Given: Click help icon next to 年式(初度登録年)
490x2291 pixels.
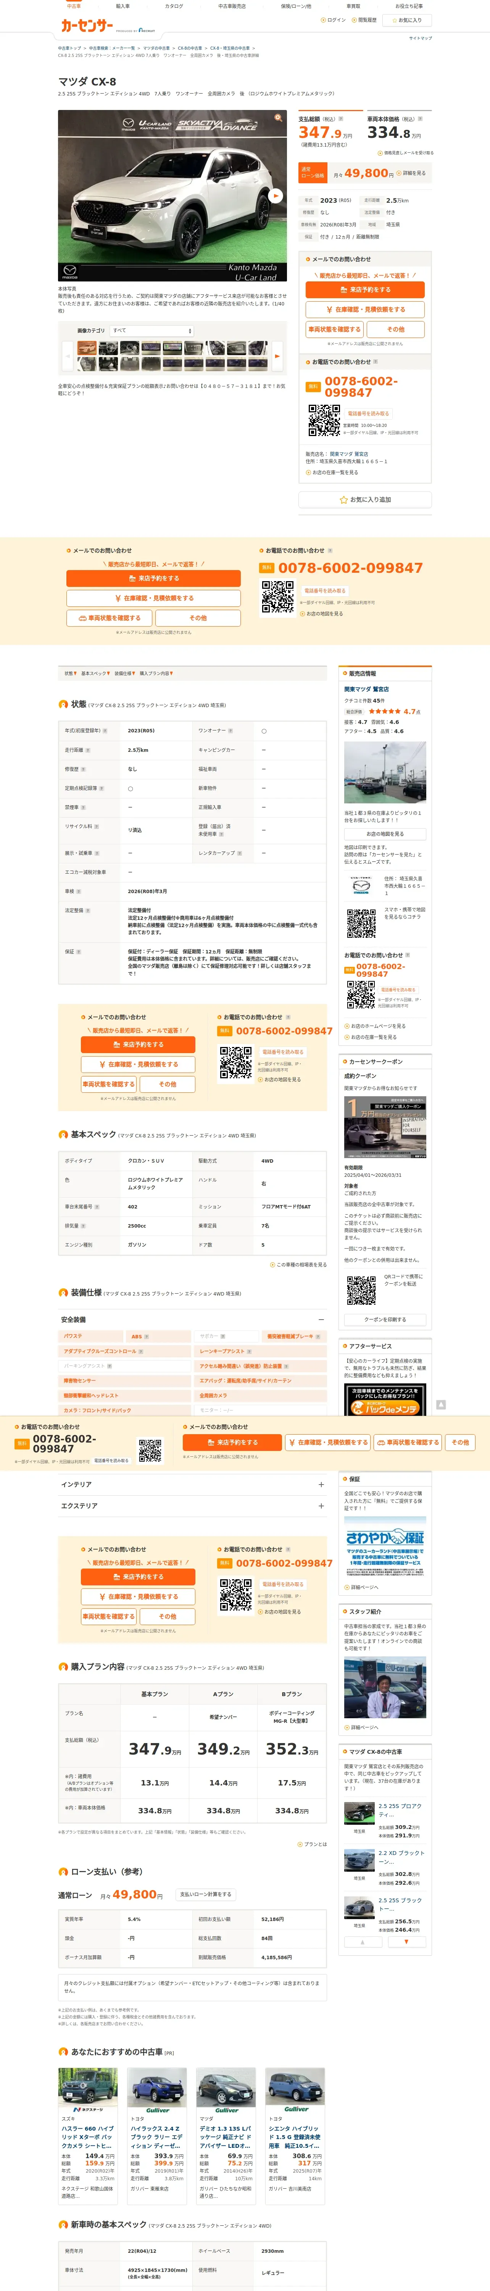Looking at the screenshot, I should pyautogui.click(x=105, y=731).
